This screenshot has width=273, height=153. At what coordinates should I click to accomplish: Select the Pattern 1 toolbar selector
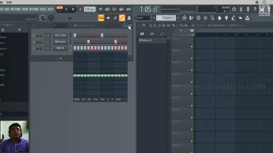pos(166,18)
